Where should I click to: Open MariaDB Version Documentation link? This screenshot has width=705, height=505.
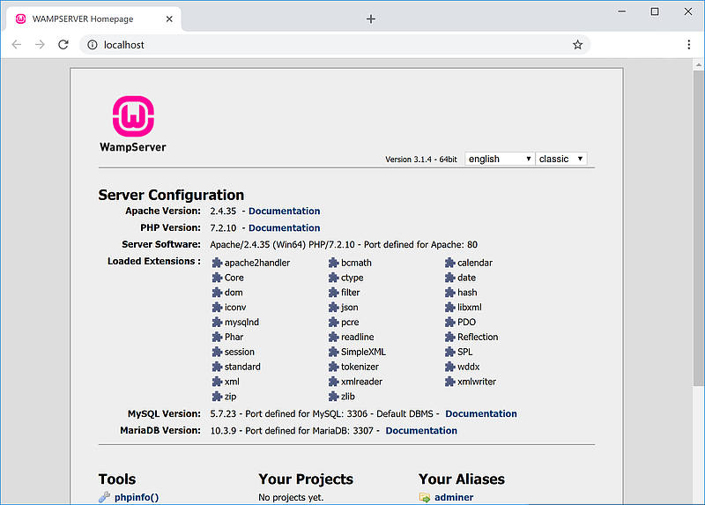421,431
